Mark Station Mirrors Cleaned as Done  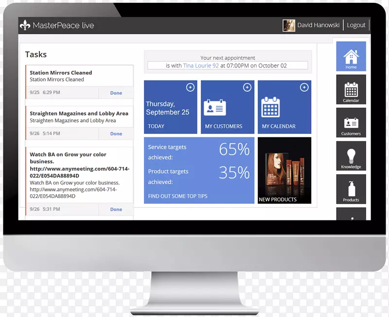pyautogui.click(x=116, y=93)
